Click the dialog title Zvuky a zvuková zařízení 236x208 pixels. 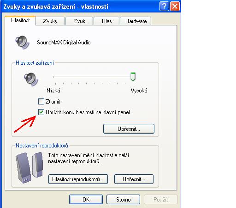[x=56, y=7]
